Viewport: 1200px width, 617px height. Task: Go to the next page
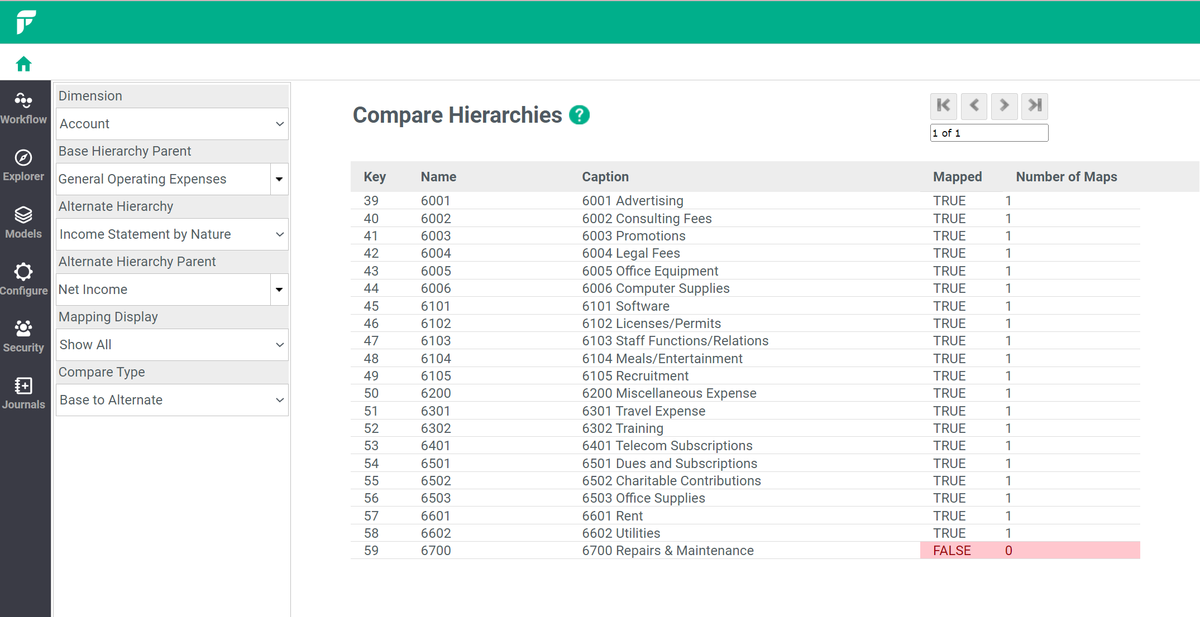[1004, 105]
